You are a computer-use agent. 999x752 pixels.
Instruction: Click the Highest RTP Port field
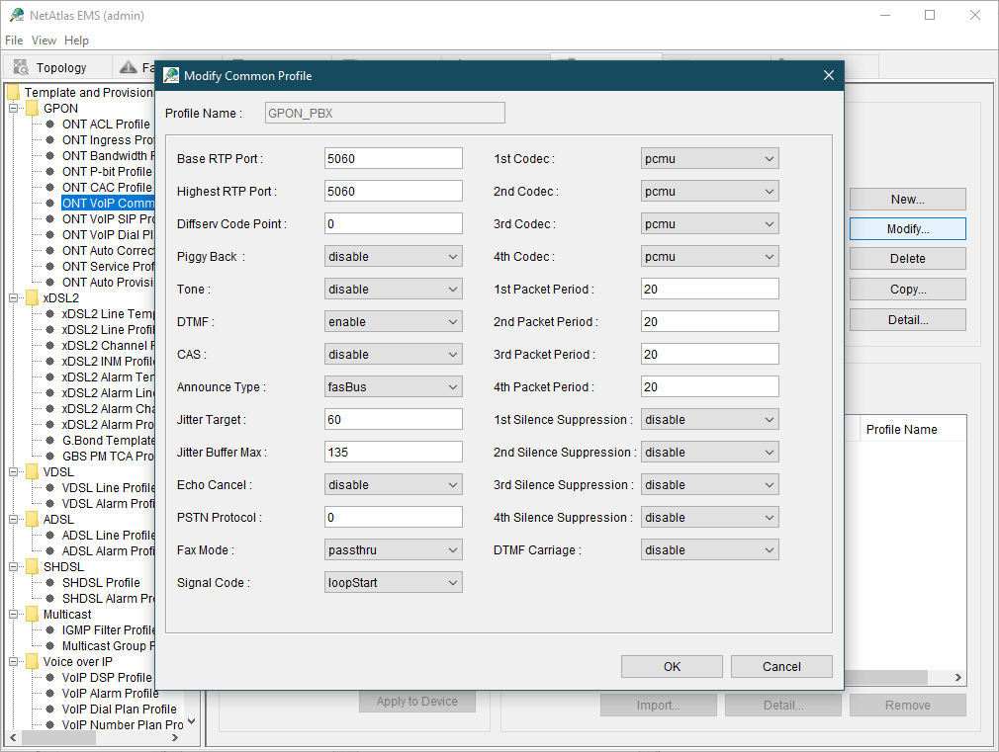tap(393, 191)
